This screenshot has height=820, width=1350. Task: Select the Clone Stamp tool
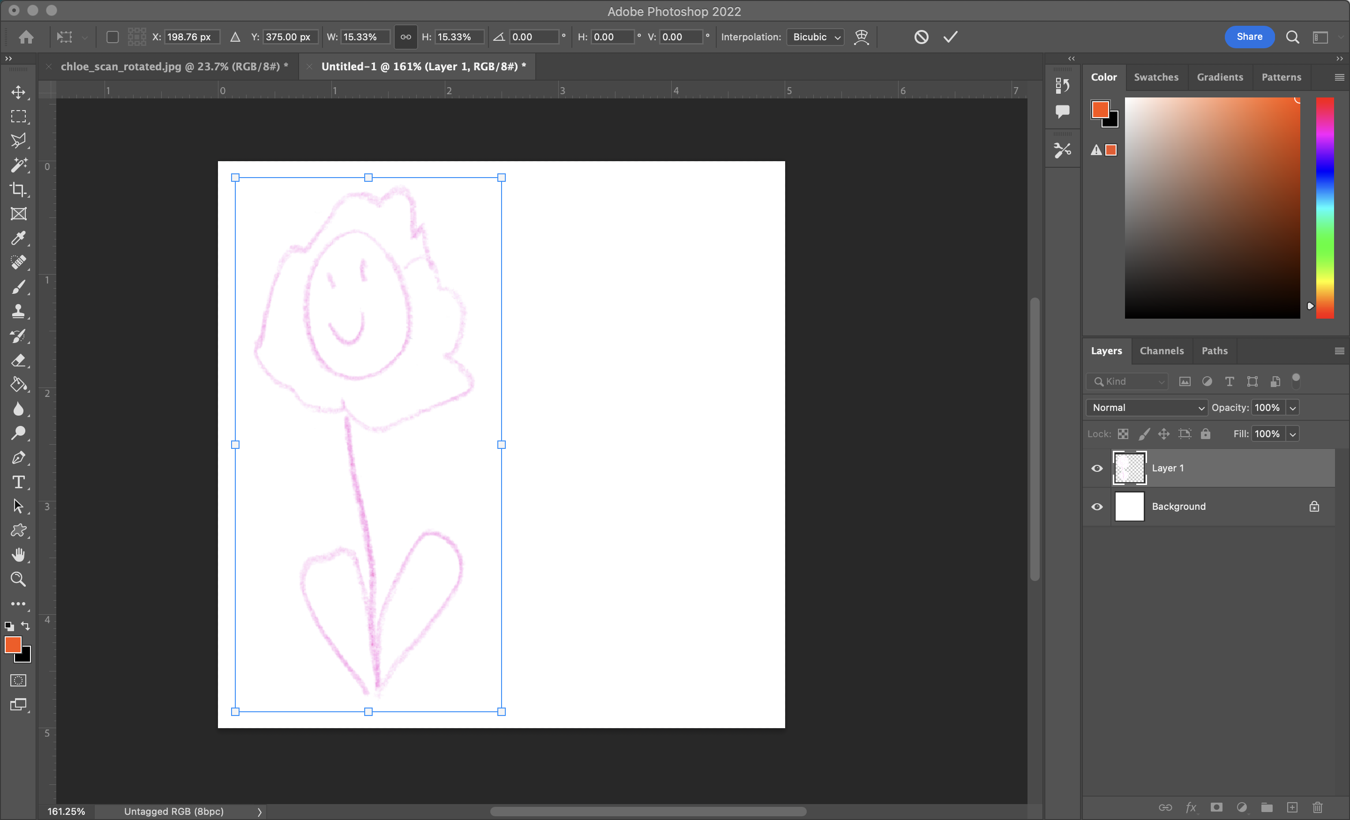19,311
